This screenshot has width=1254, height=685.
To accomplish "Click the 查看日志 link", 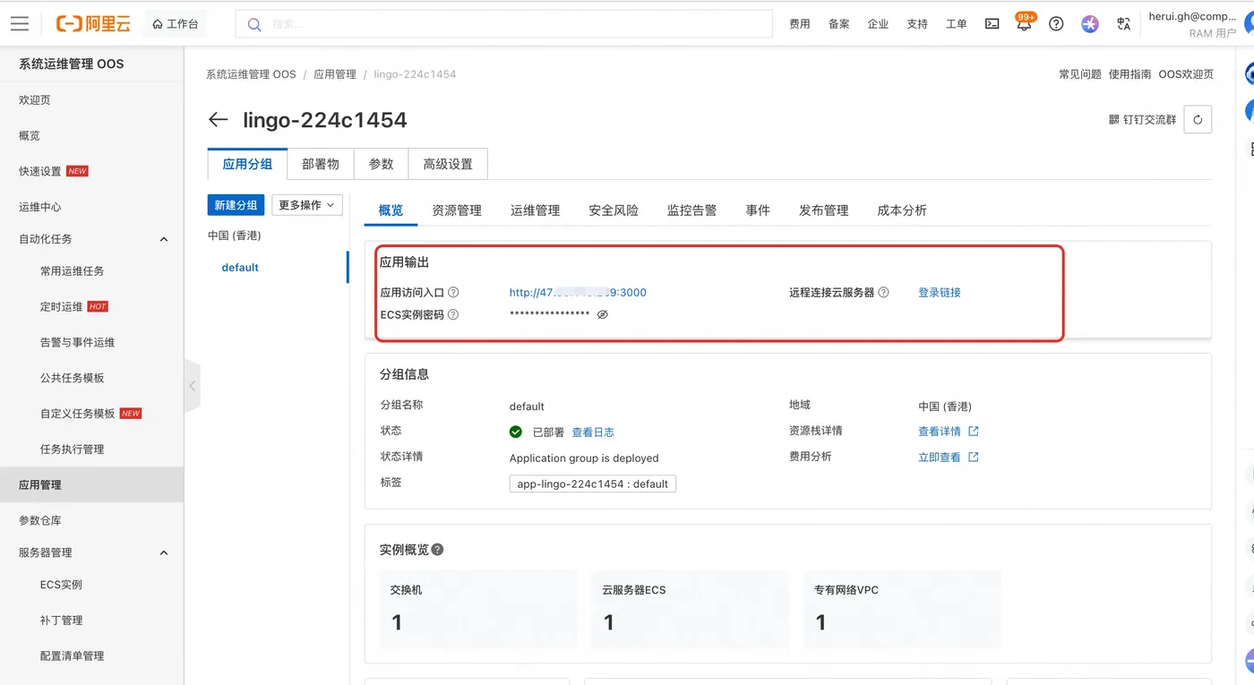I will pyautogui.click(x=593, y=432).
